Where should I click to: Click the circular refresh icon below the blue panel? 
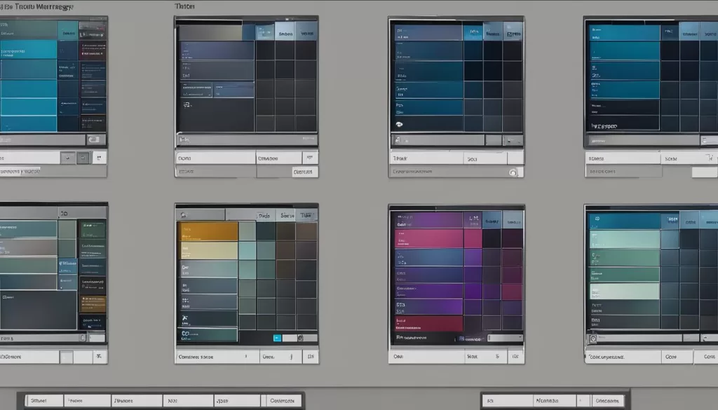click(x=513, y=172)
